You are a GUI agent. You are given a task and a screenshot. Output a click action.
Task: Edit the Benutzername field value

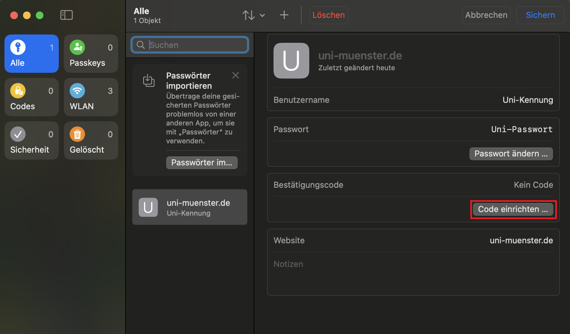tap(527, 100)
